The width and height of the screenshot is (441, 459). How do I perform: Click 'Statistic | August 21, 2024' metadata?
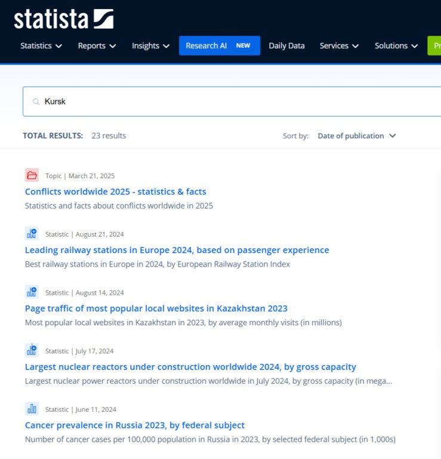tap(85, 234)
